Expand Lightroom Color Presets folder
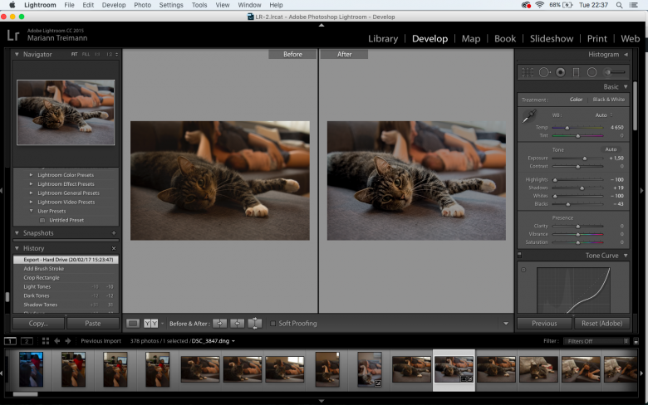 (31, 174)
